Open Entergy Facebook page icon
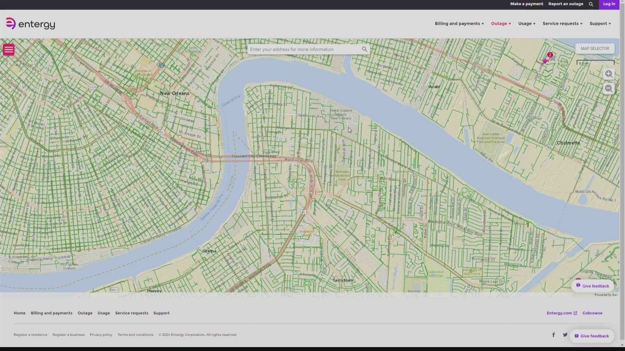Viewport: 625px width, 351px height. 553,335
